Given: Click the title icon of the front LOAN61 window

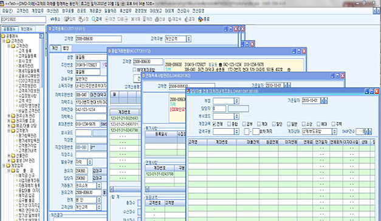Looking at the screenshot, I should (188, 91).
